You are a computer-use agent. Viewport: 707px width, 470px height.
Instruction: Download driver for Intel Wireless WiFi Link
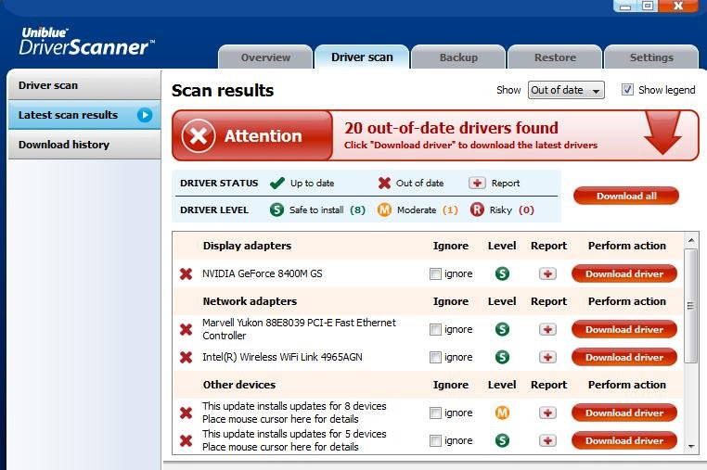coord(624,357)
